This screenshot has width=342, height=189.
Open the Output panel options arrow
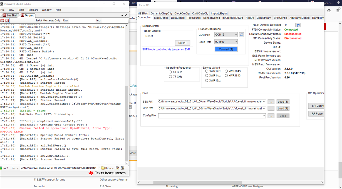point(122,15)
